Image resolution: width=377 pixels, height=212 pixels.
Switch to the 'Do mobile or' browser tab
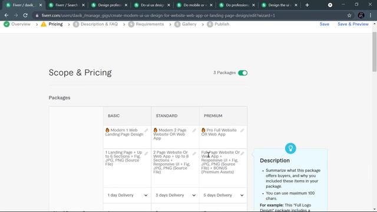click(194, 5)
